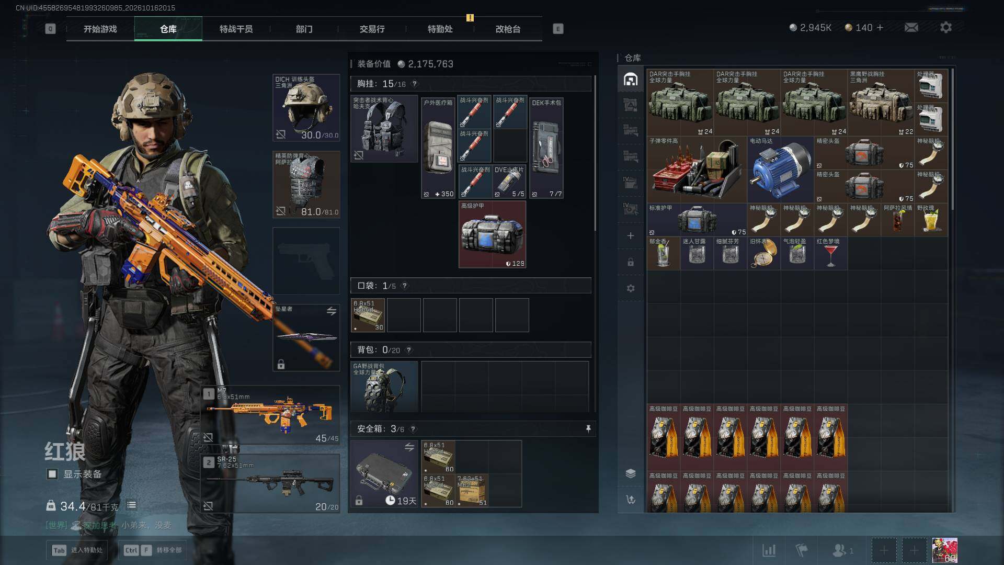Click the first empty team invite slot
This screenshot has width=1004, height=565.
pyautogui.click(x=884, y=550)
